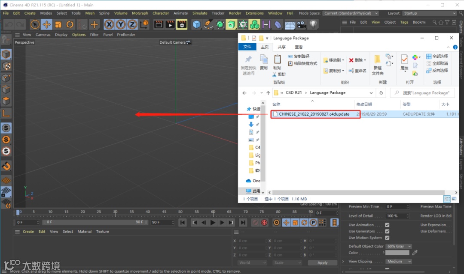Open the View Clipping Medium dropdown
The height and width of the screenshot is (274, 464).
398,262
